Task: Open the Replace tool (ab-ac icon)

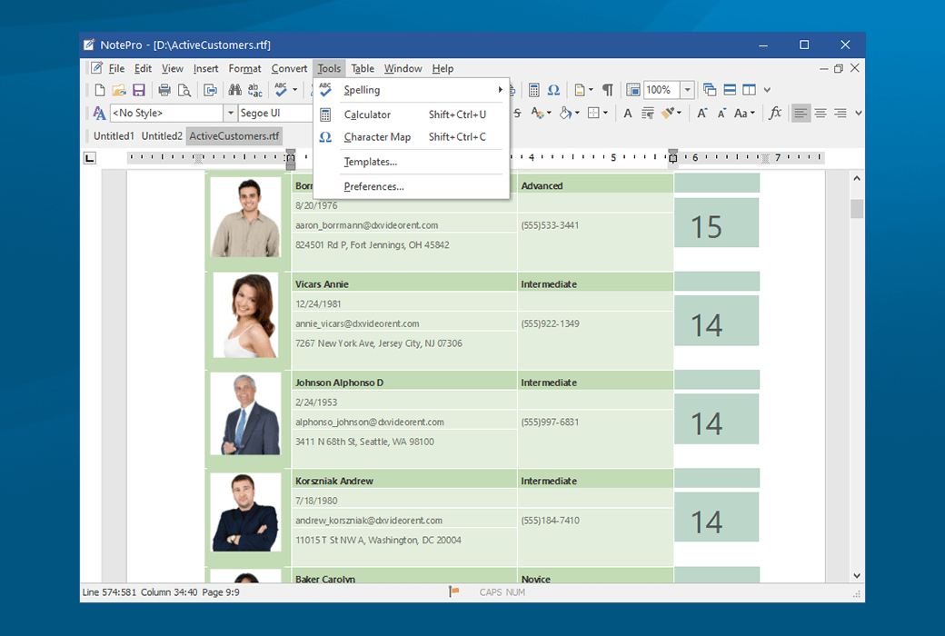Action: (x=255, y=91)
